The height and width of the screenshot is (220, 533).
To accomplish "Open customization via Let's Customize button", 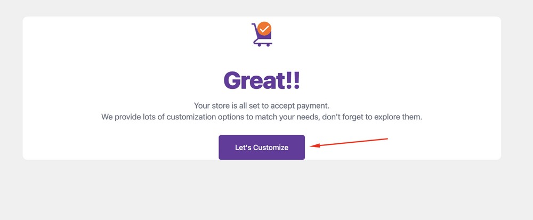I will click(262, 148).
